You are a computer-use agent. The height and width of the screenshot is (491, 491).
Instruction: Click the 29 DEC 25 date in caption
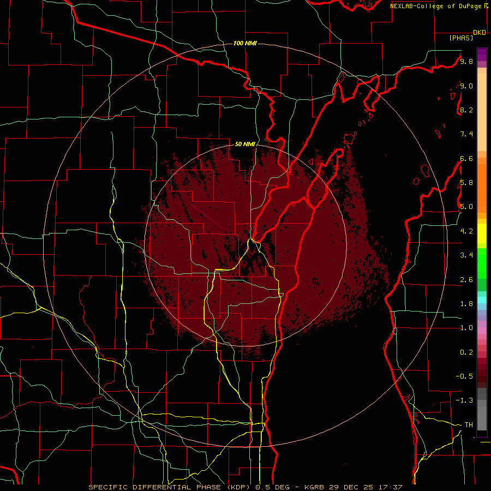(x=352, y=487)
